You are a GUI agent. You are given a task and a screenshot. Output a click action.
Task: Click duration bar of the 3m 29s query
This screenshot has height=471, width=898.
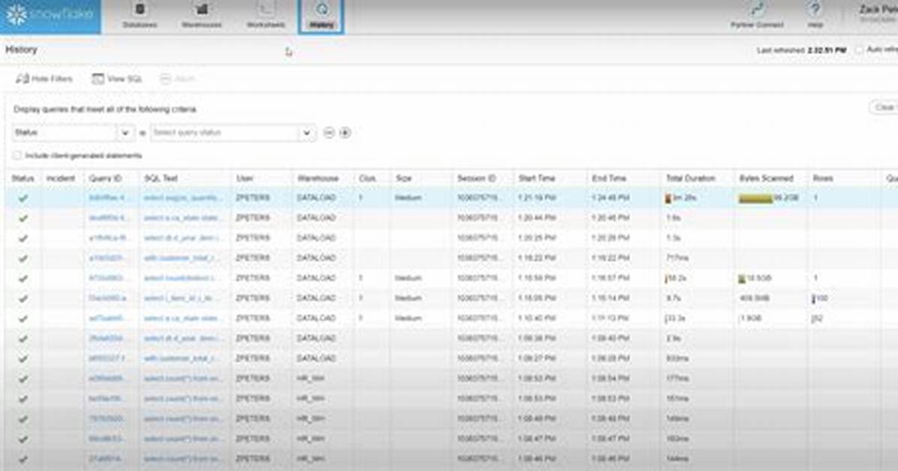point(667,198)
